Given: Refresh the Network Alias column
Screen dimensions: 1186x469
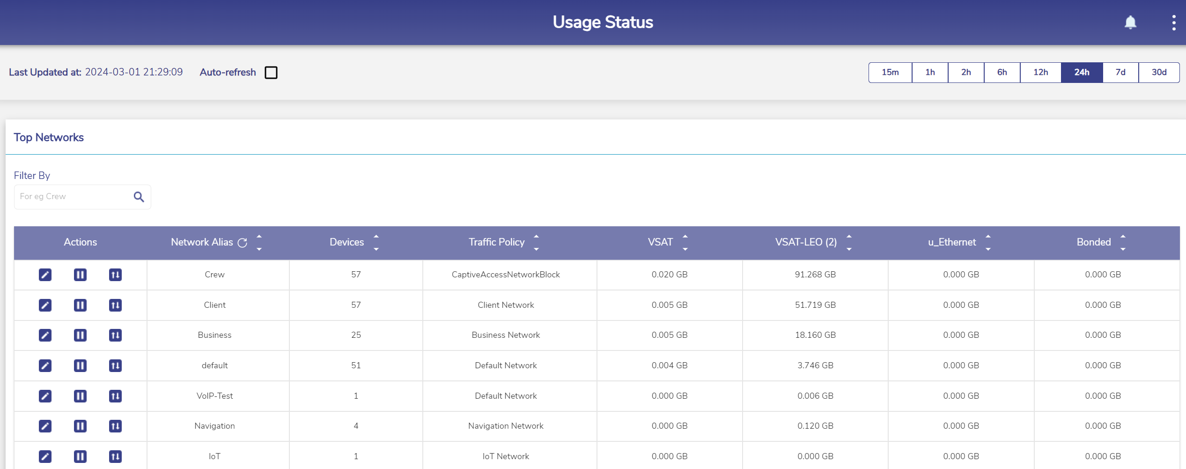Looking at the screenshot, I should click(243, 243).
